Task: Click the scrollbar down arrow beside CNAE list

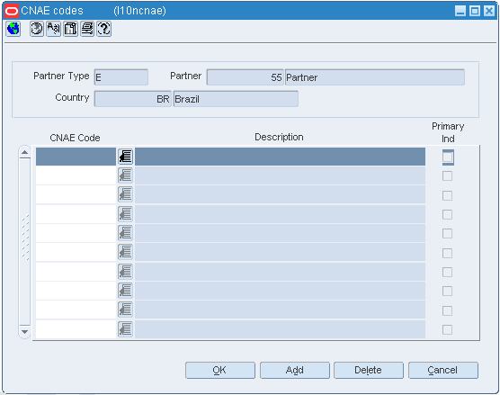Action: point(24,332)
